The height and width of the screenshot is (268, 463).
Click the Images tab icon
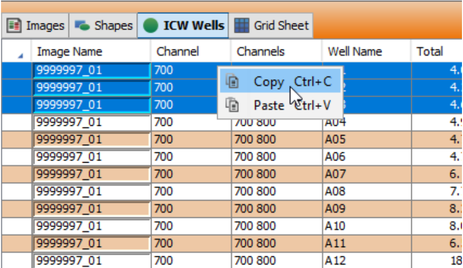(x=14, y=26)
